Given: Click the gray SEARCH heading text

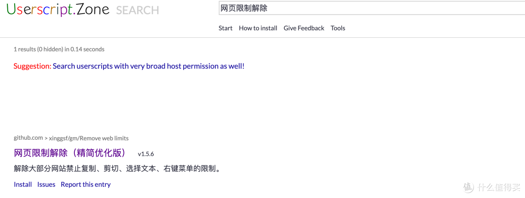Looking at the screenshot, I should [x=137, y=10].
